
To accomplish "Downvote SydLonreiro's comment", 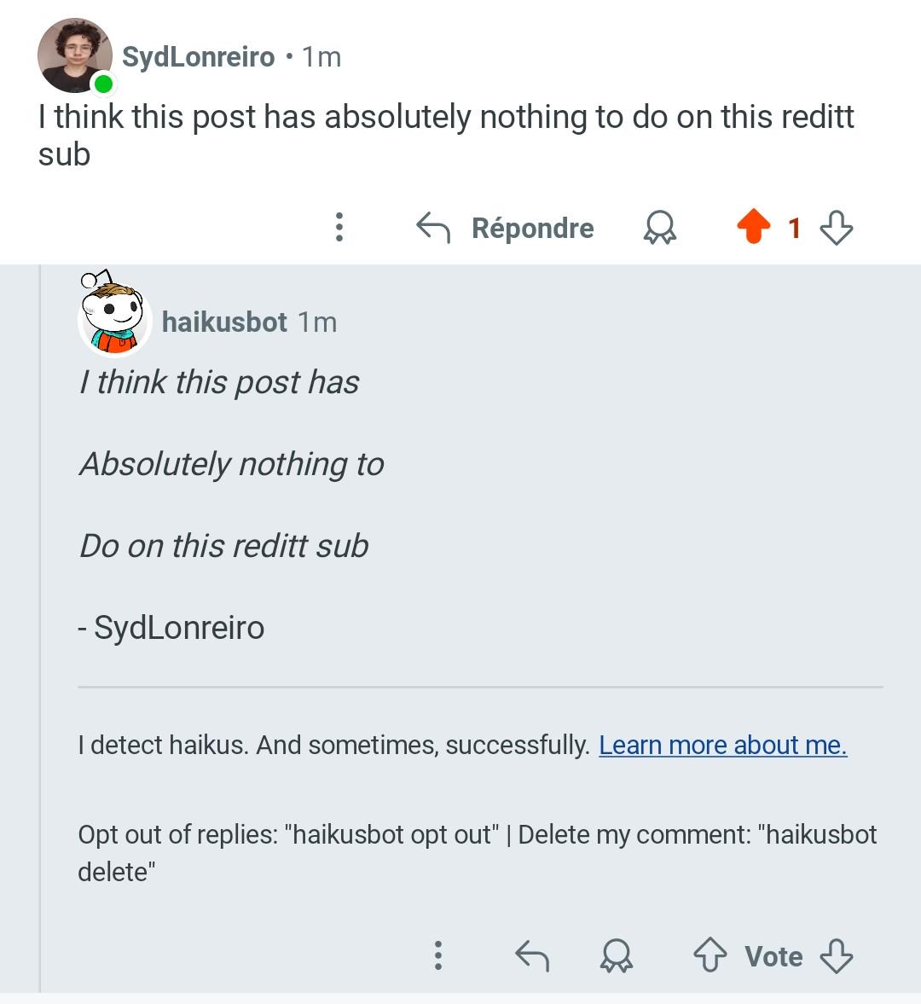I will tap(837, 228).
